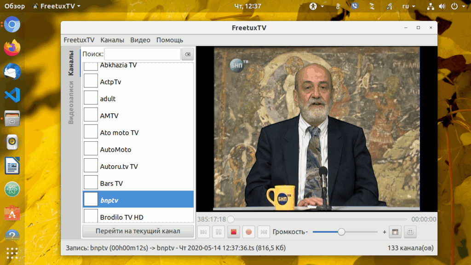Select the Bars TV channel

[x=138, y=183]
